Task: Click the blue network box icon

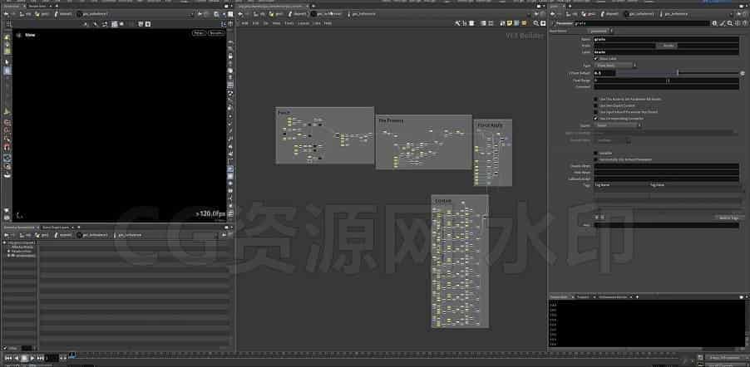Action: 516,23
